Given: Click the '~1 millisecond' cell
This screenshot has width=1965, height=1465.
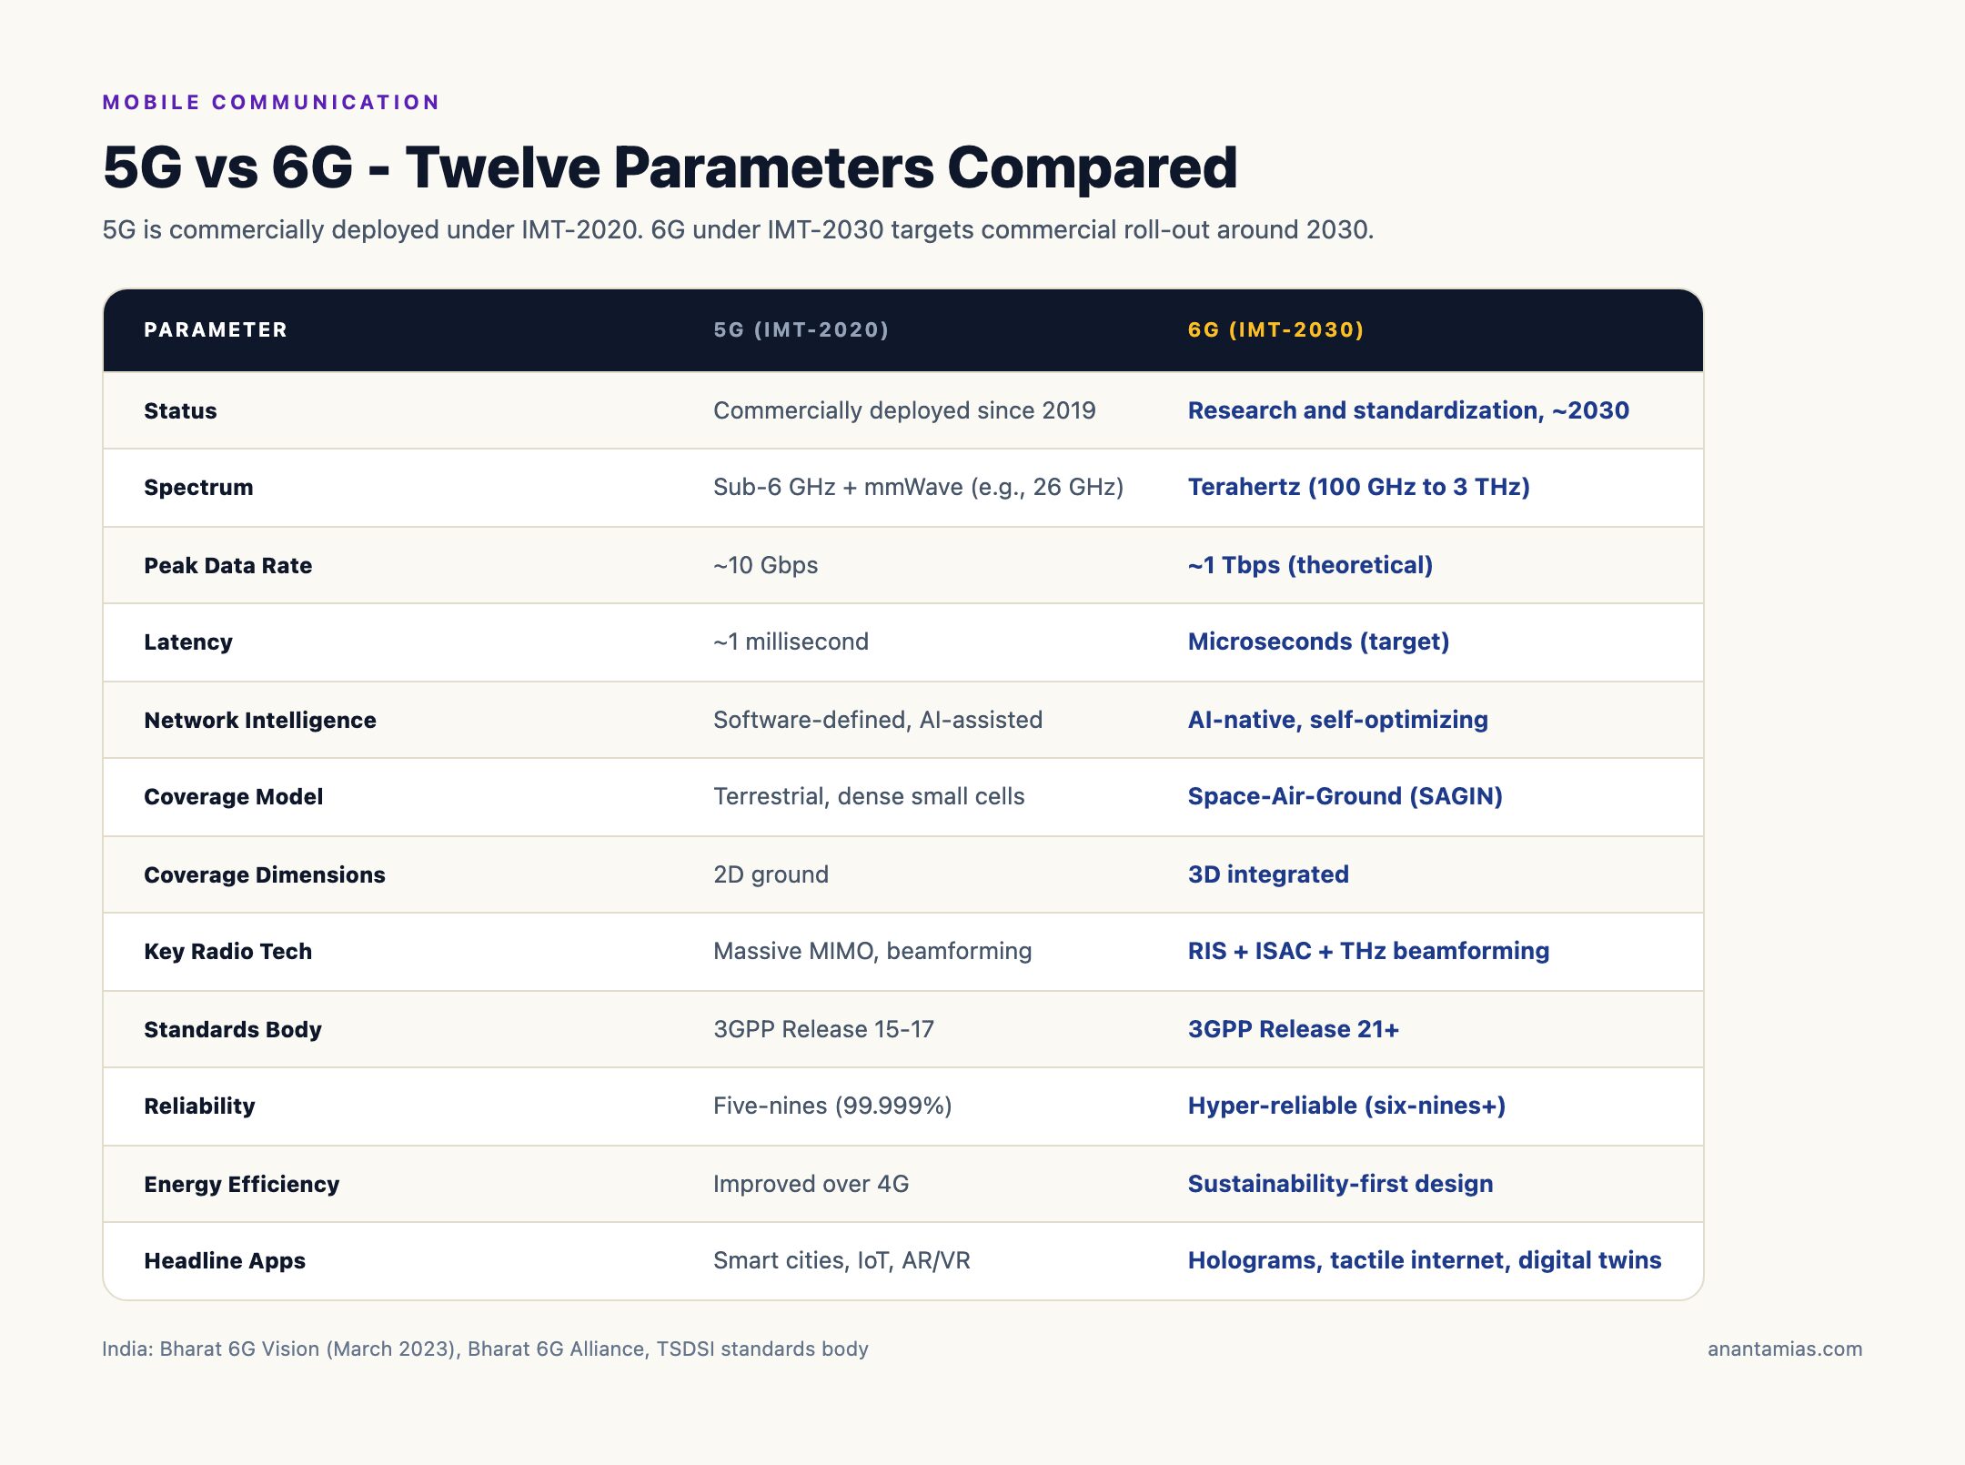Looking at the screenshot, I should coord(791,642).
